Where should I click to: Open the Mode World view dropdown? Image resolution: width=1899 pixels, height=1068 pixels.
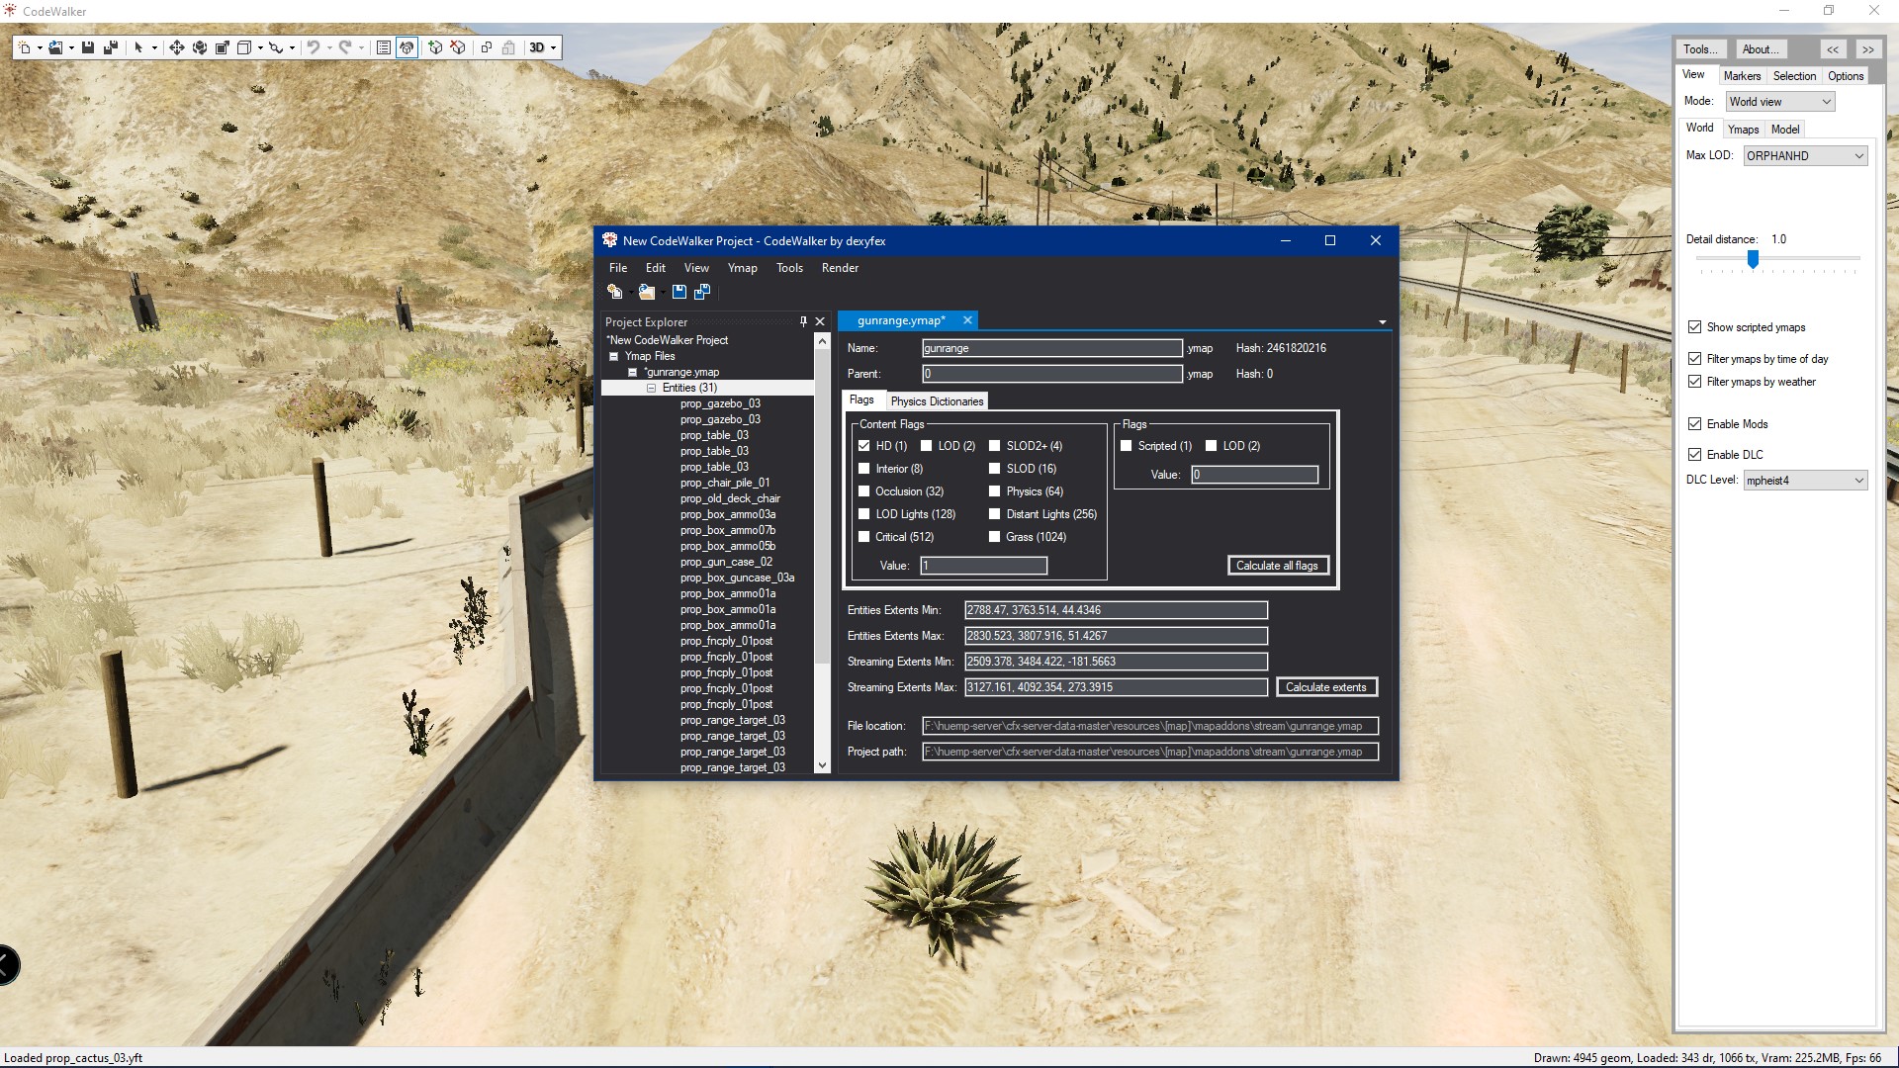point(1780,102)
